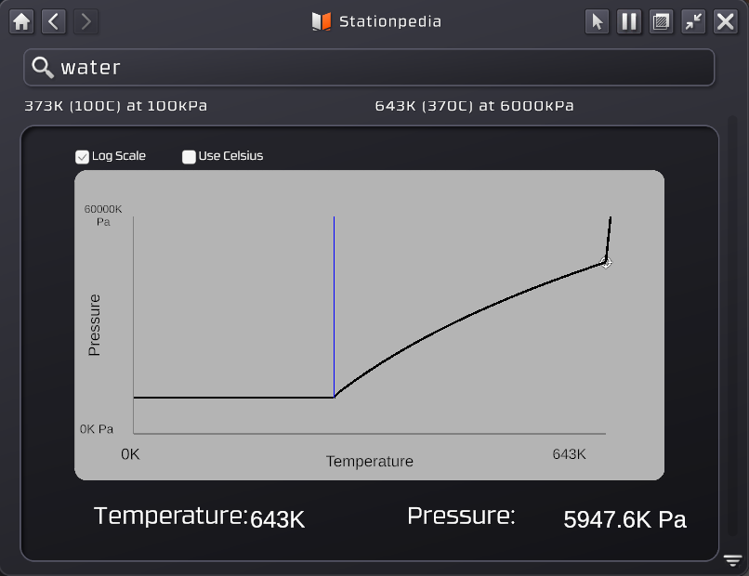Enable the Use Celsius checkbox
The image size is (749, 576).
pos(189,157)
